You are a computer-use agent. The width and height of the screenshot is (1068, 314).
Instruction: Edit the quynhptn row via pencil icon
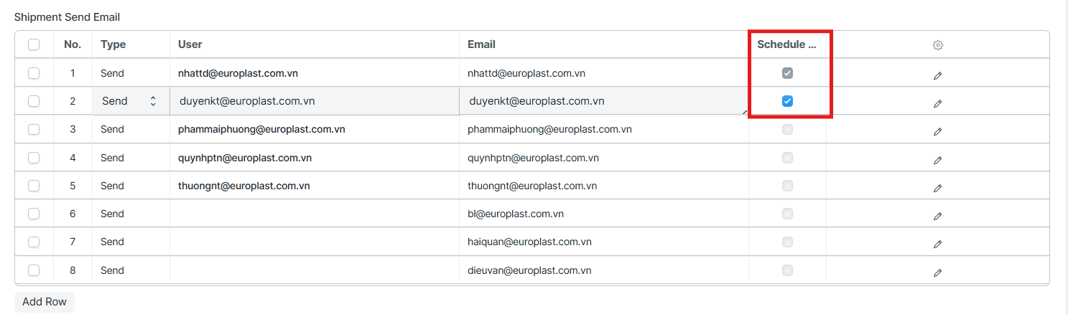(x=937, y=160)
